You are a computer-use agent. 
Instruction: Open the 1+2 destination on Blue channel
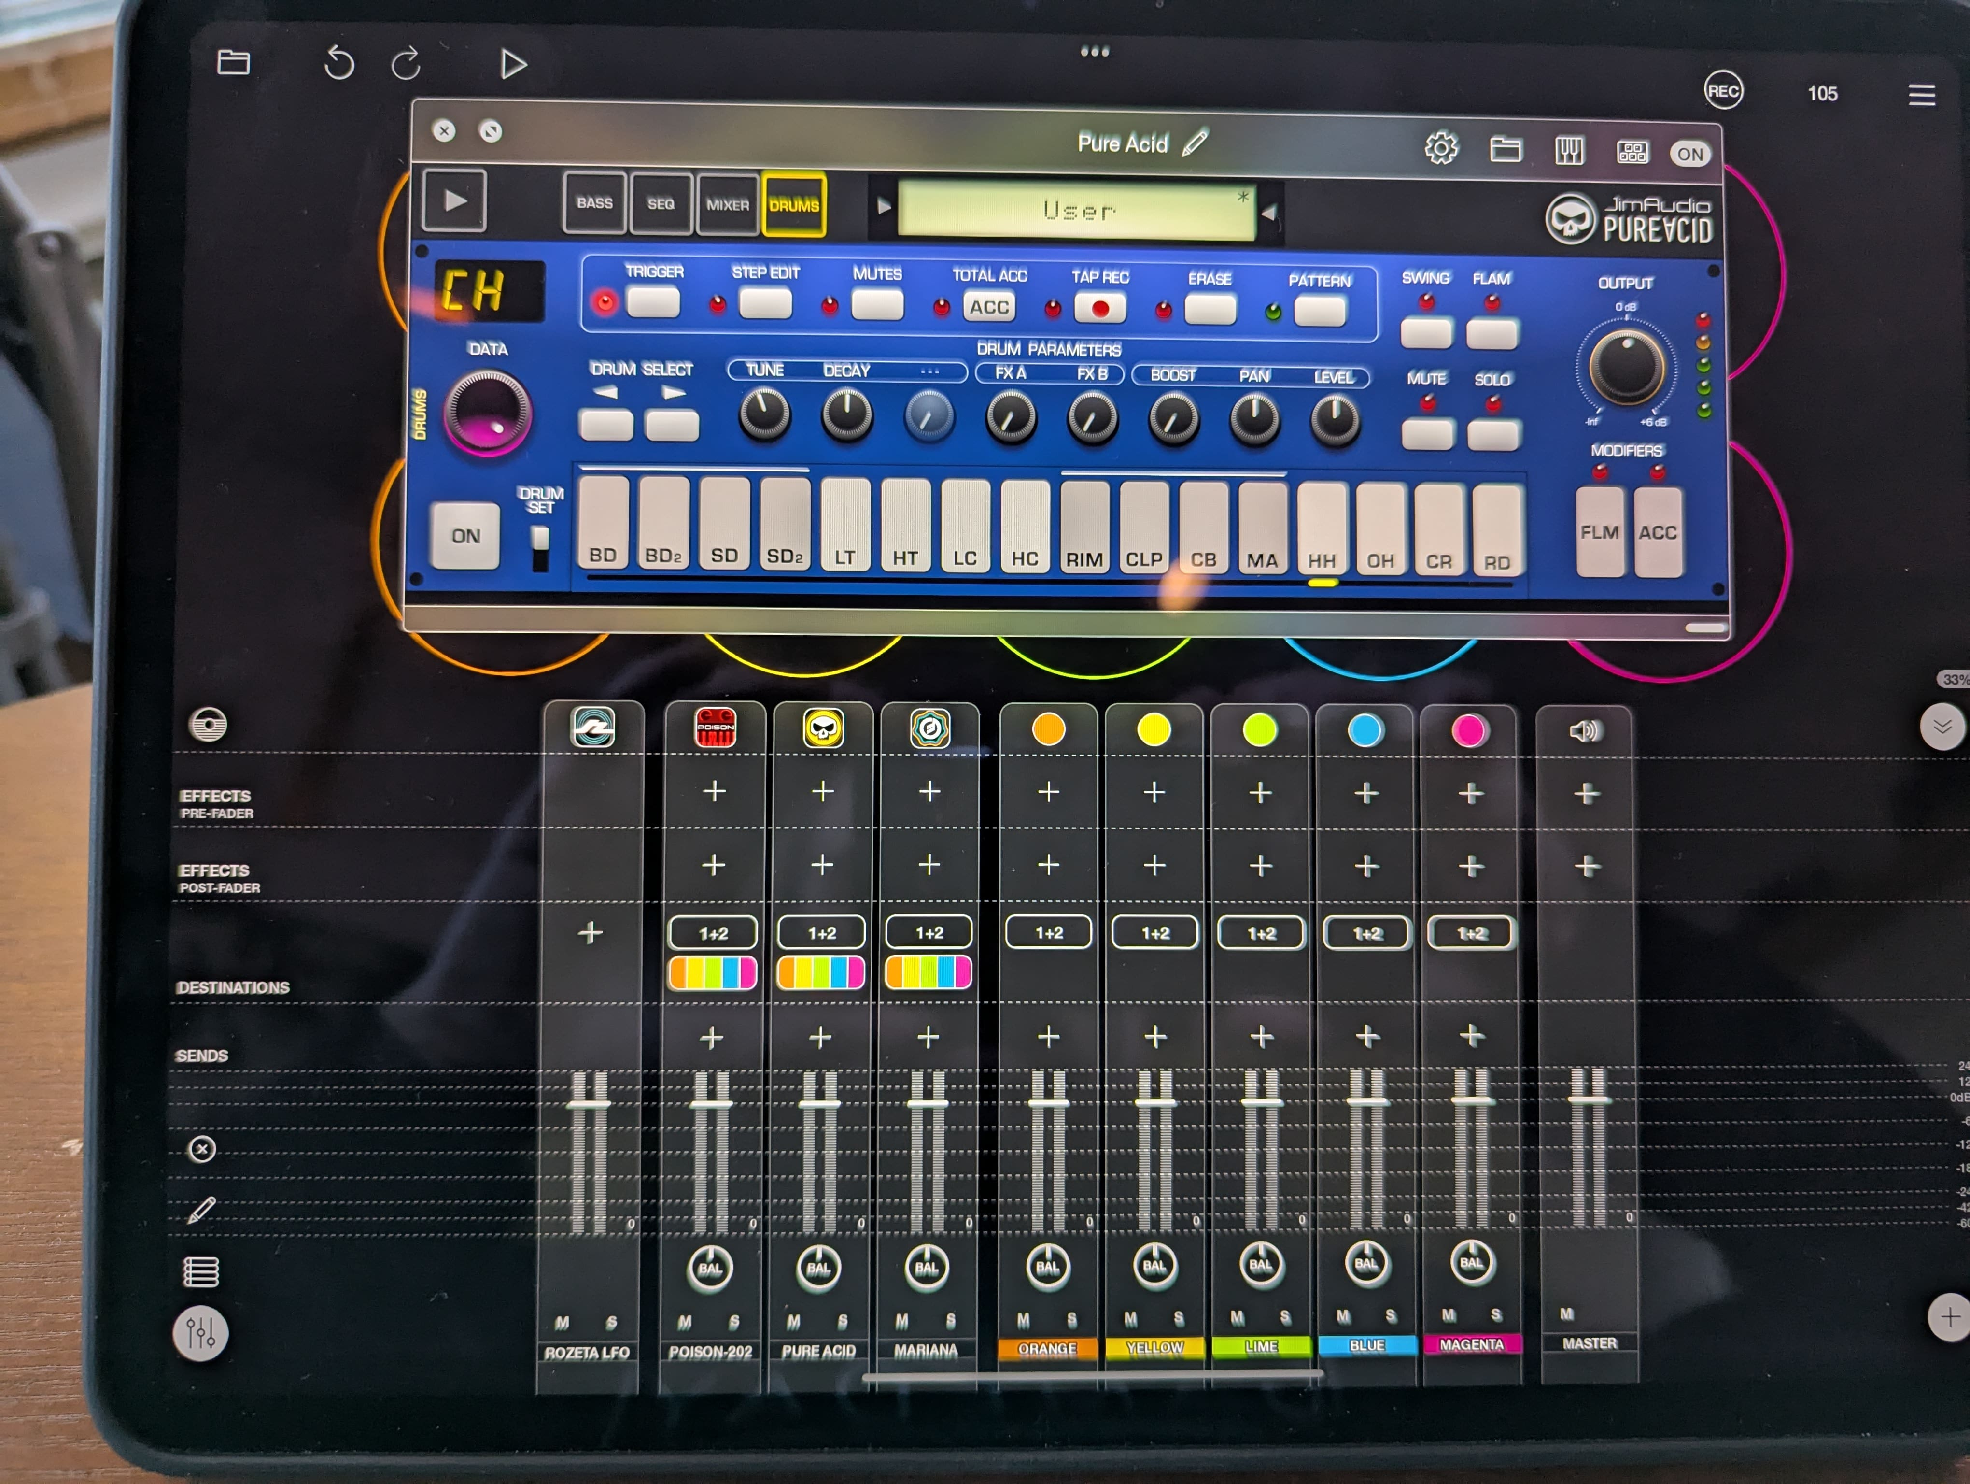coord(1366,933)
